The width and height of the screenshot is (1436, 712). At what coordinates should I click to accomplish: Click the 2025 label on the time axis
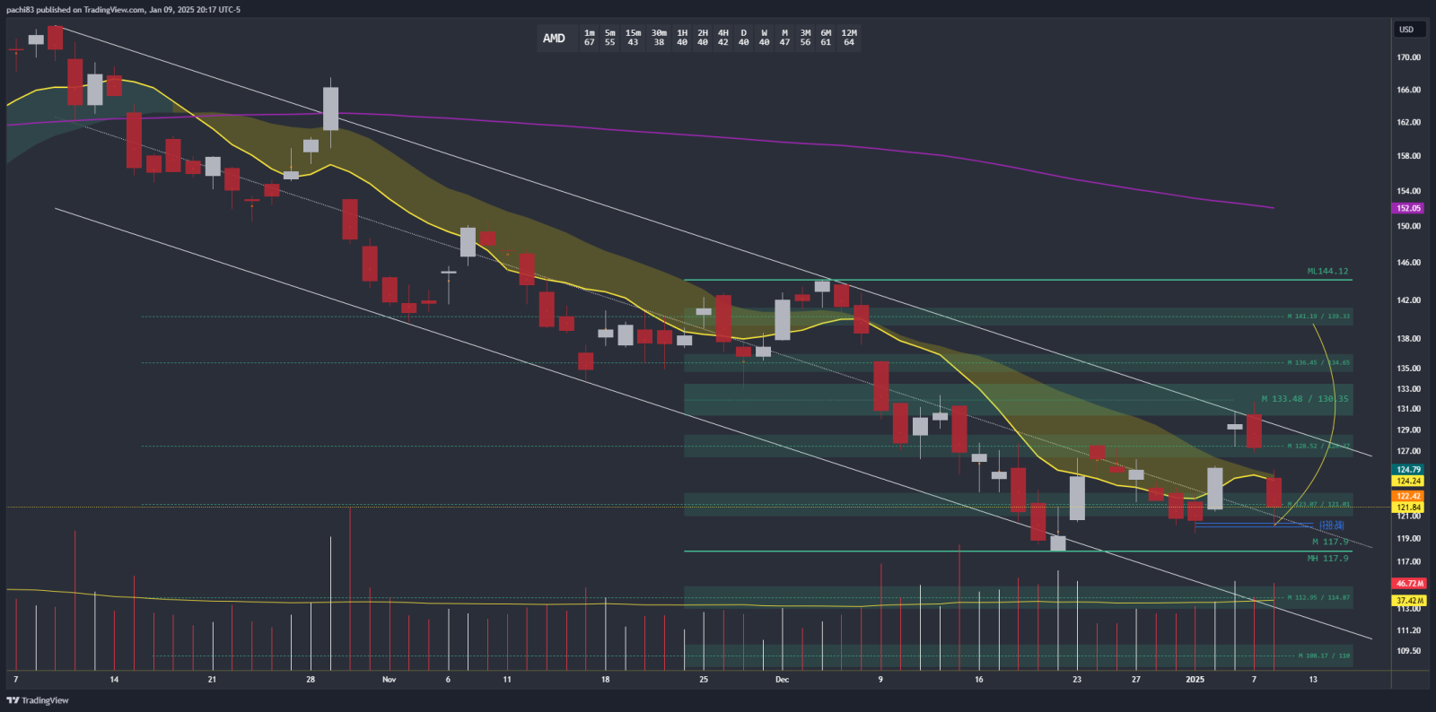point(1195,680)
